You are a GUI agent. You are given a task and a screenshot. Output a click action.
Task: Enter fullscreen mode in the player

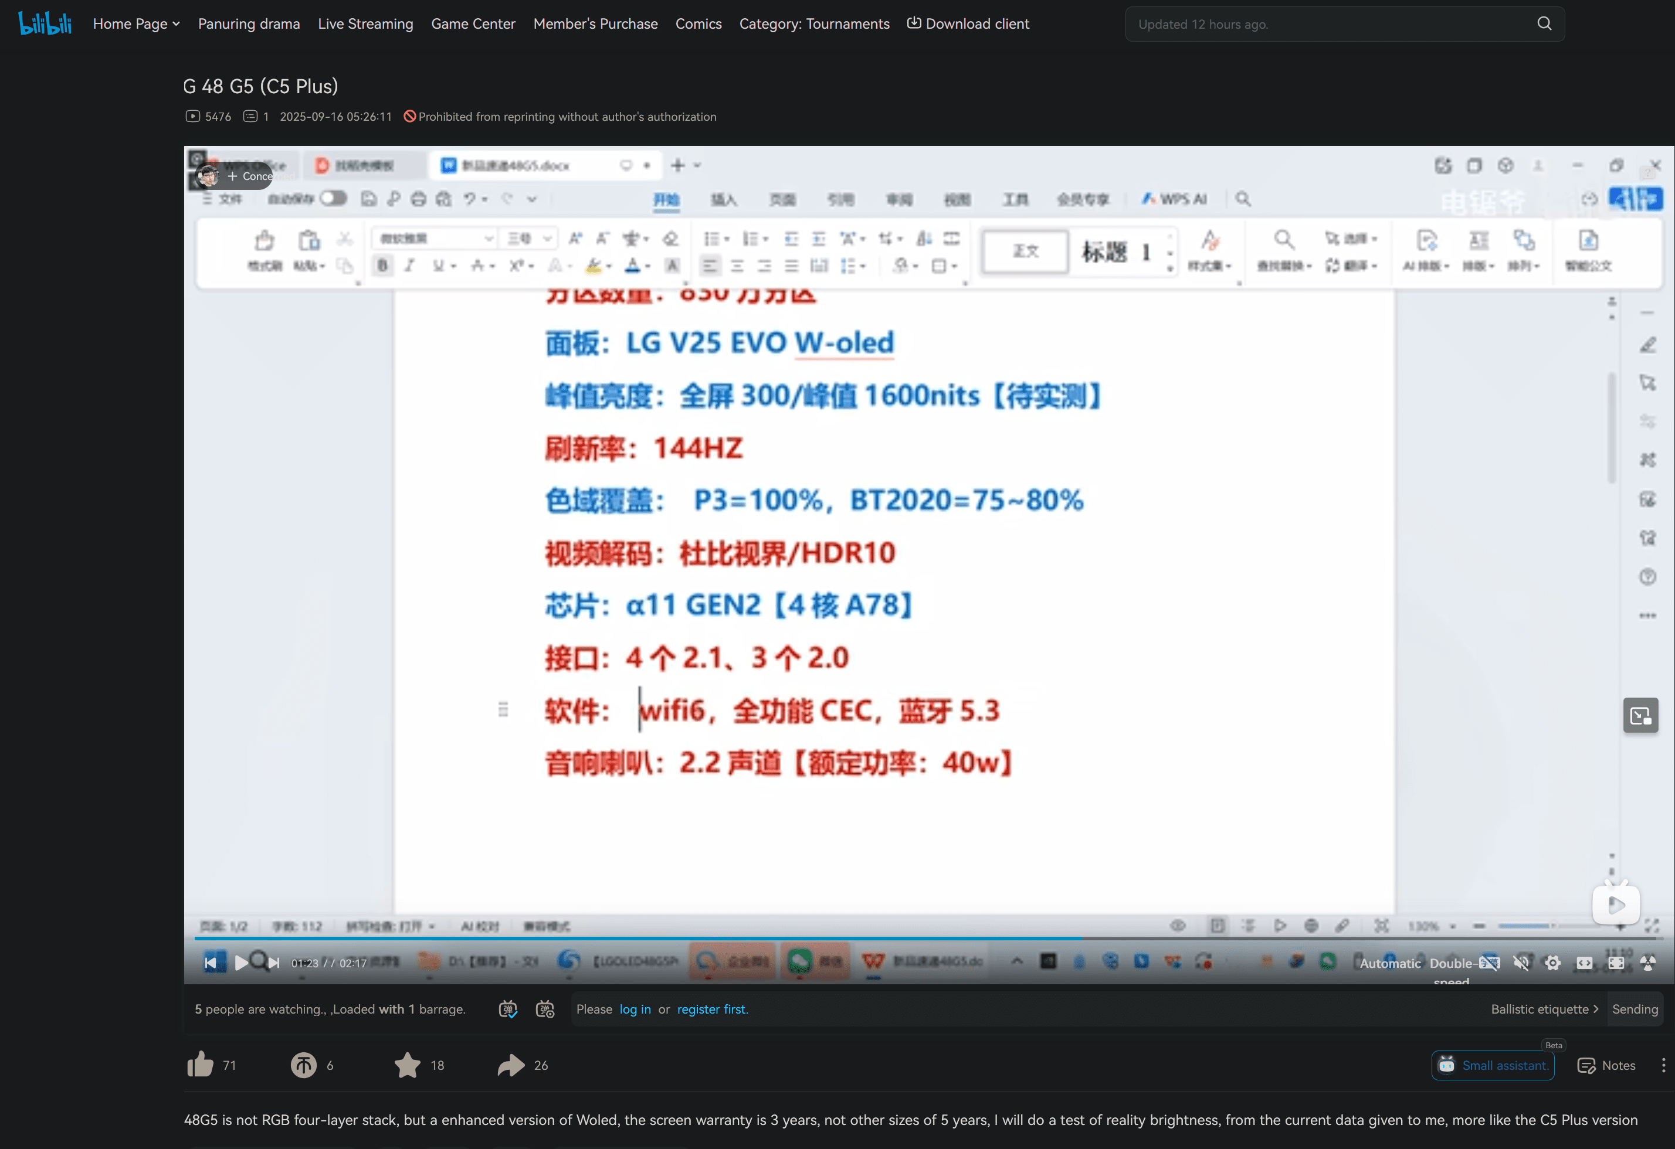click(1647, 963)
